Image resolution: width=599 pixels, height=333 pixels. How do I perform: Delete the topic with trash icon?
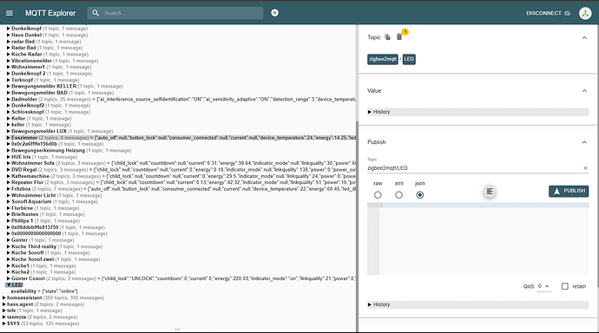[399, 37]
